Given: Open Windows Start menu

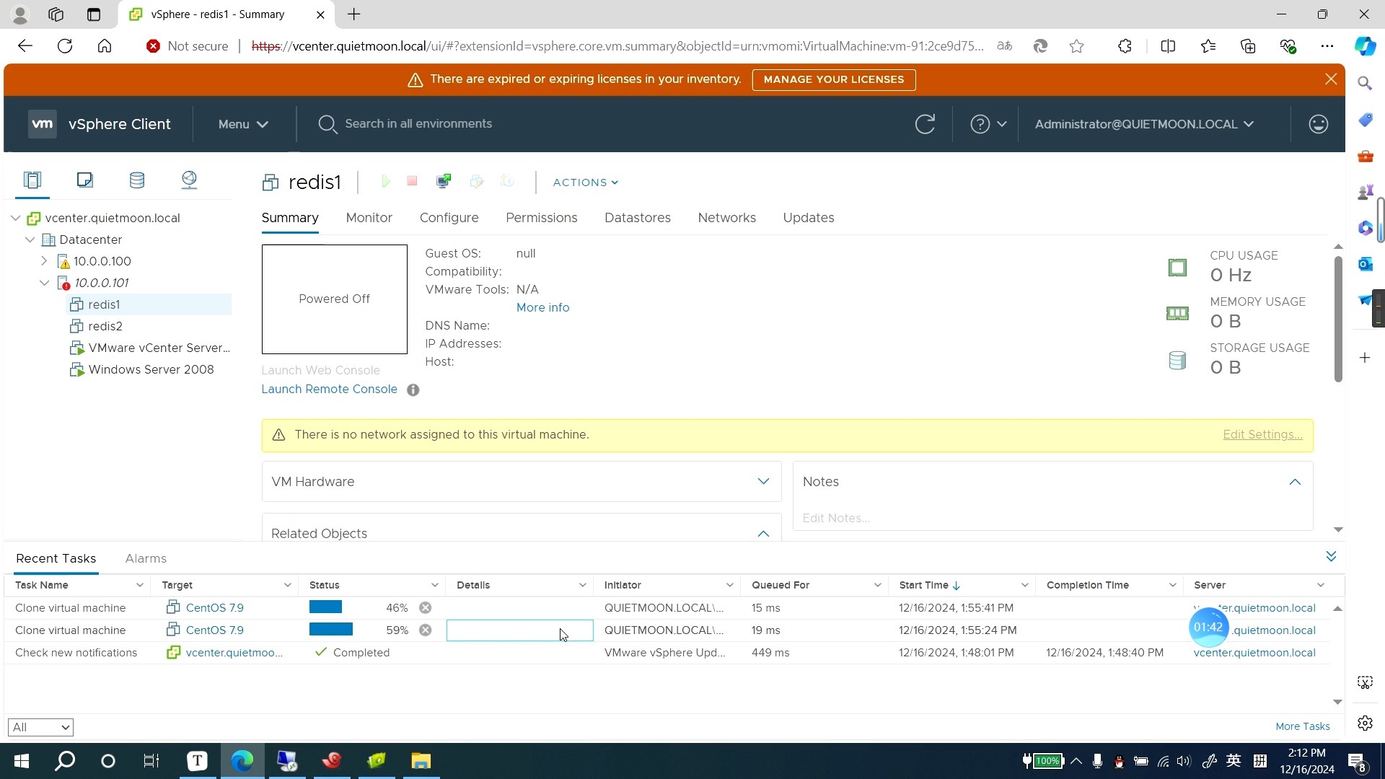Looking at the screenshot, I should (x=22, y=761).
